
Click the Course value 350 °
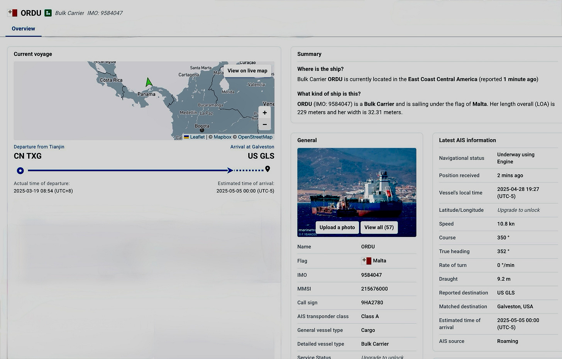click(x=503, y=238)
